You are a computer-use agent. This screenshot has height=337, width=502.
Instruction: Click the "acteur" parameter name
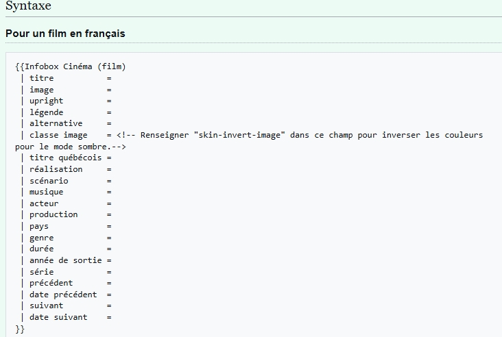[x=44, y=203]
